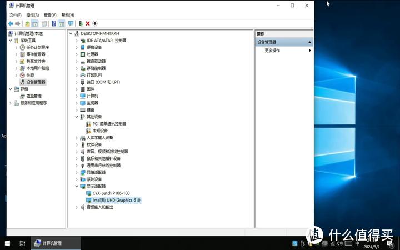Click the up one level folder icon
Viewport: 400px width, 250px height.
[x=27, y=24]
